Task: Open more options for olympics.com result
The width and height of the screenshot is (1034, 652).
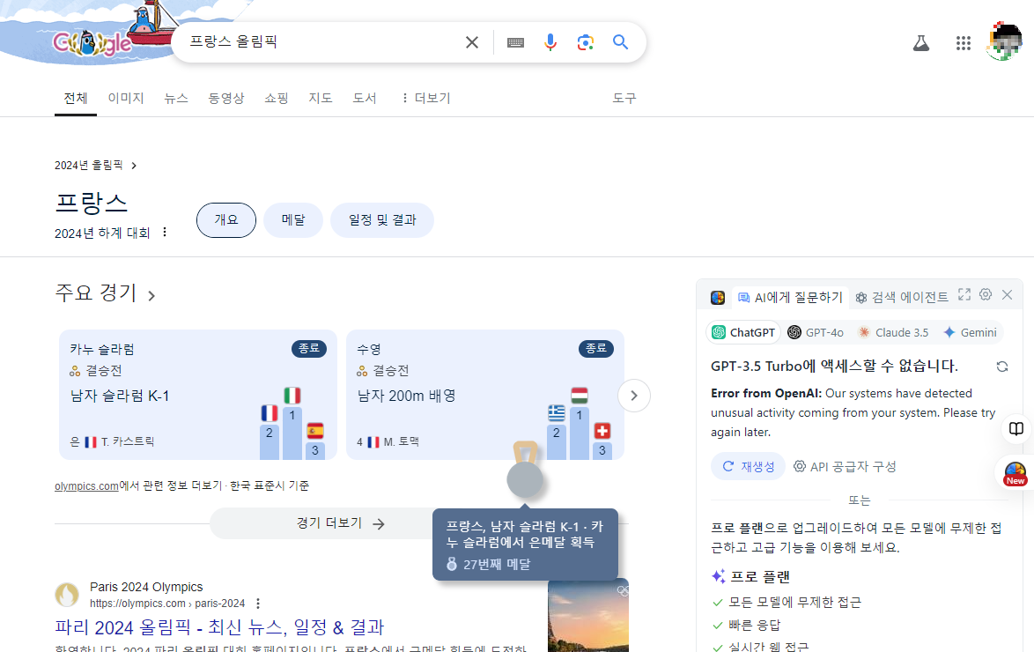Action: click(258, 604)
